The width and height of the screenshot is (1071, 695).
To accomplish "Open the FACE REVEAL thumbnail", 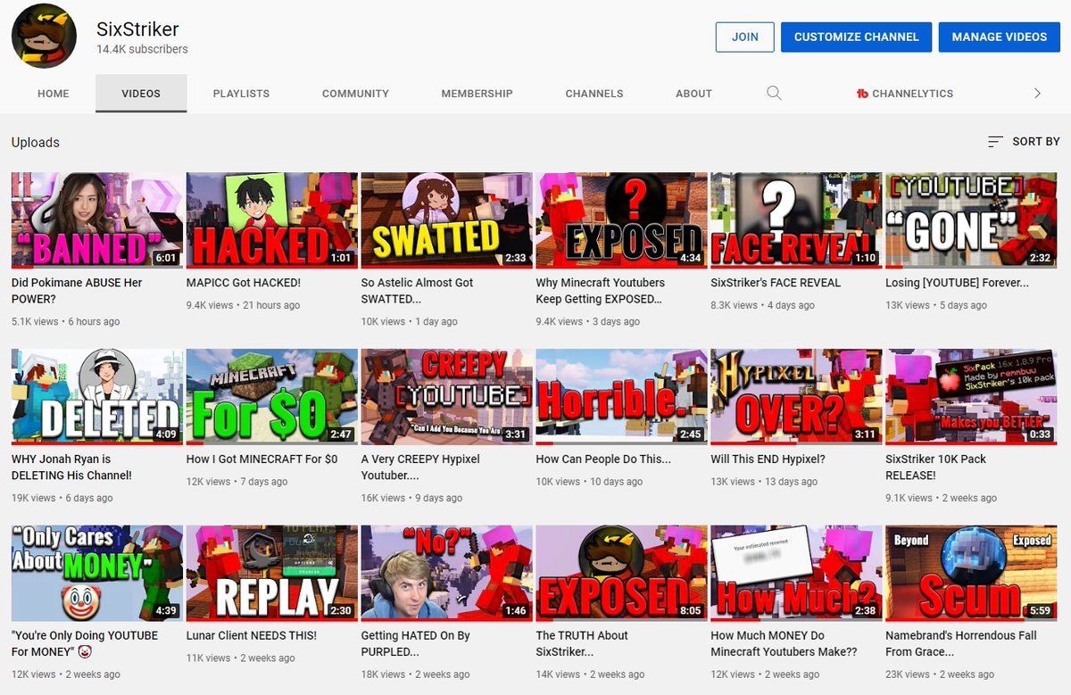I will [796, 220].
